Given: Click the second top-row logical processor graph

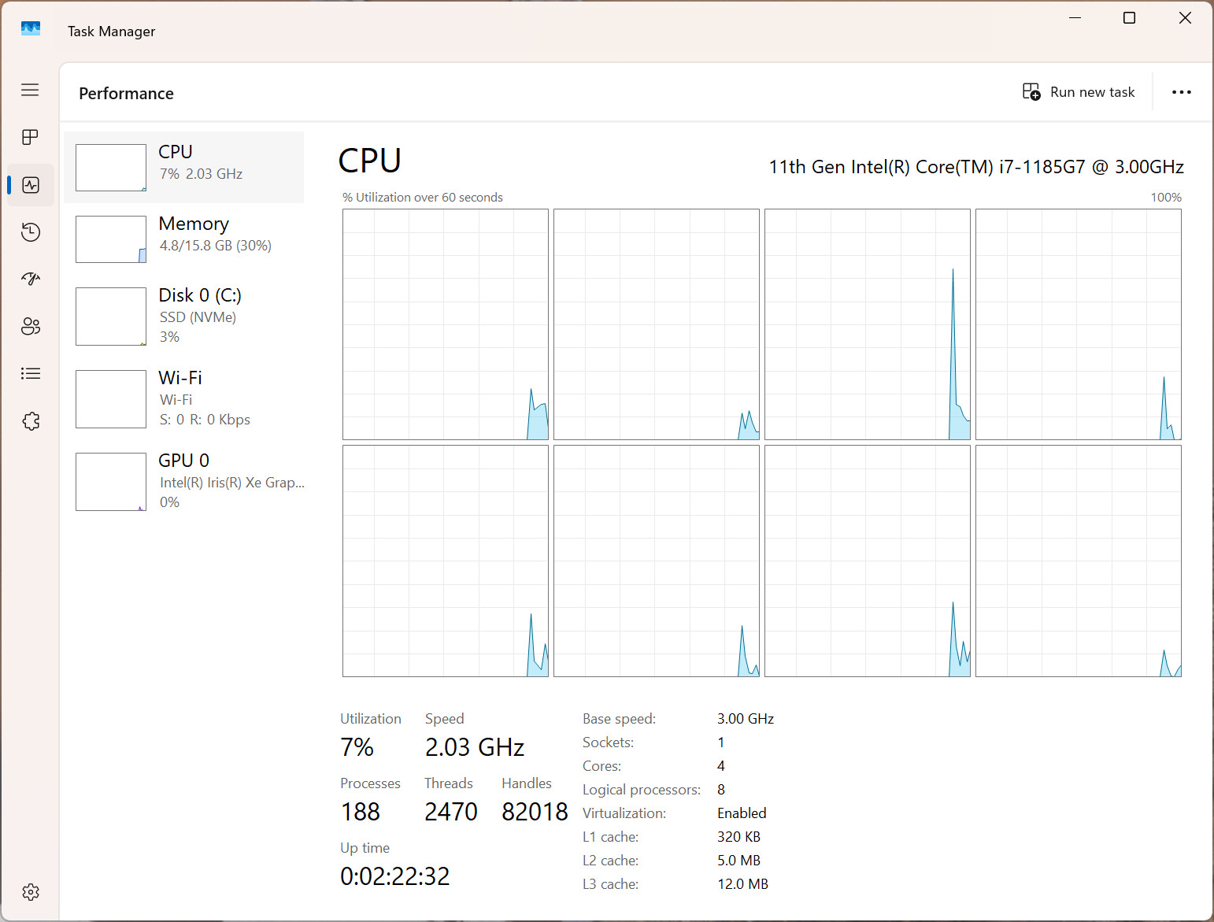Looking at the screenshot, I should tap(657, 324).
